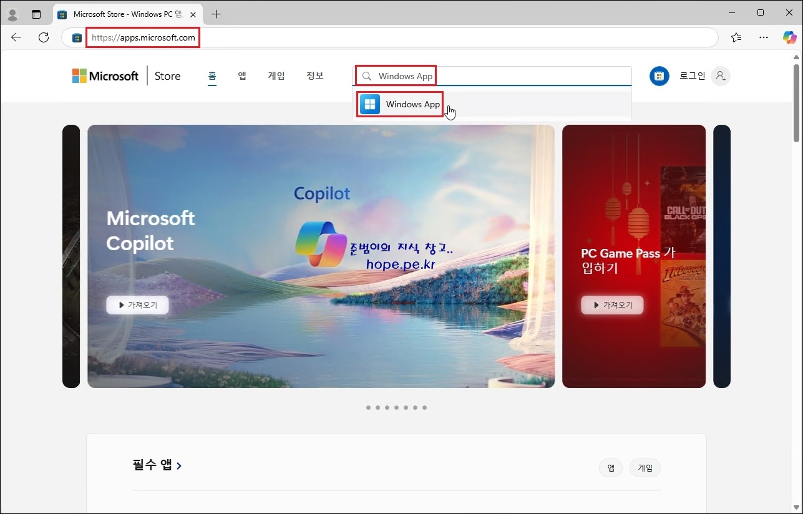Screen dimensions: 803x514
Task: Switch to the 앱 navigation tab
Action: (x=242, y=75)
